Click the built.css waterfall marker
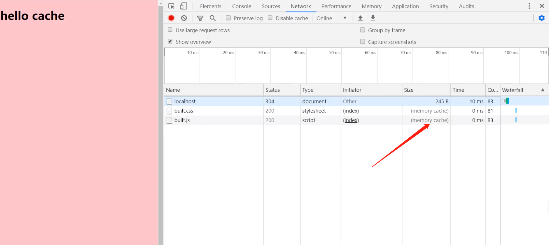 point(516,111)
